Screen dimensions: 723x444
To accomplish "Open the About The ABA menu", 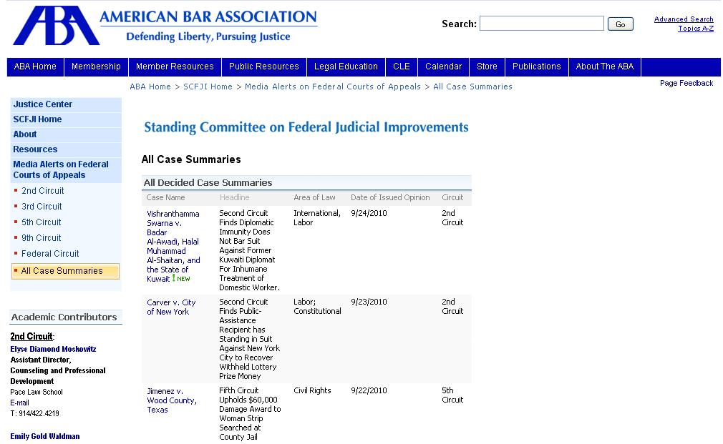I will [604, 66].
